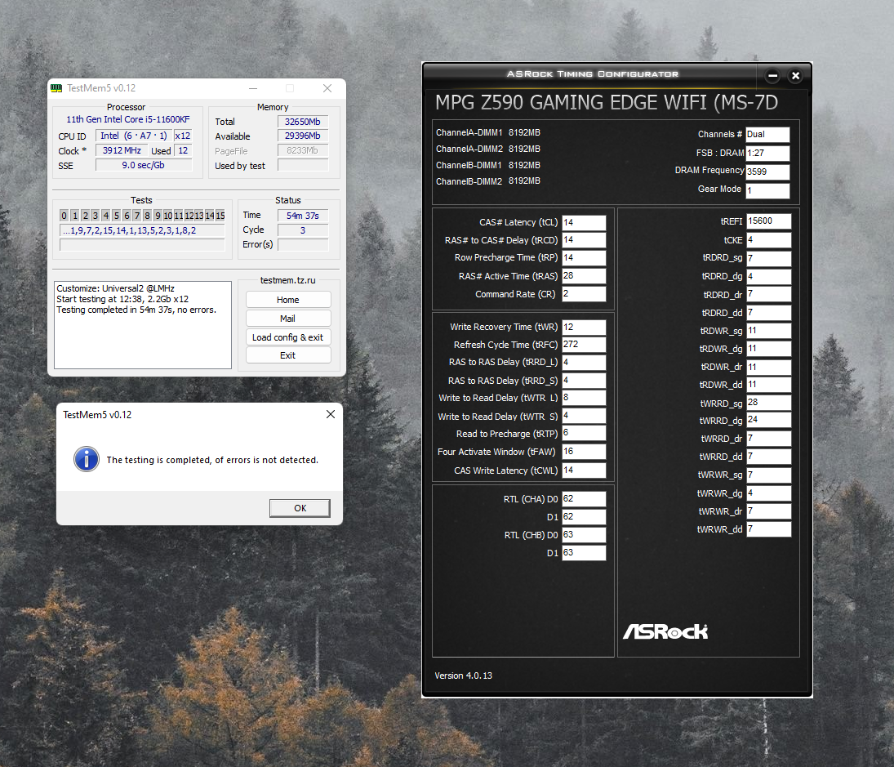Click the RAS# to CAS# Delay (tRCD) field
This screenshot has width=894, height=767.
584,240
